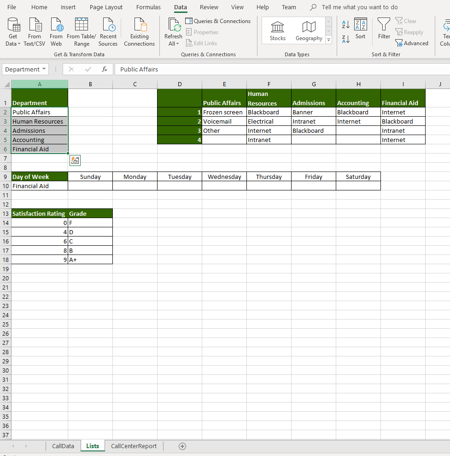Add a new sheet with plus icon
The width and height of the screenshot is (450, 456).
click(182, 446)
